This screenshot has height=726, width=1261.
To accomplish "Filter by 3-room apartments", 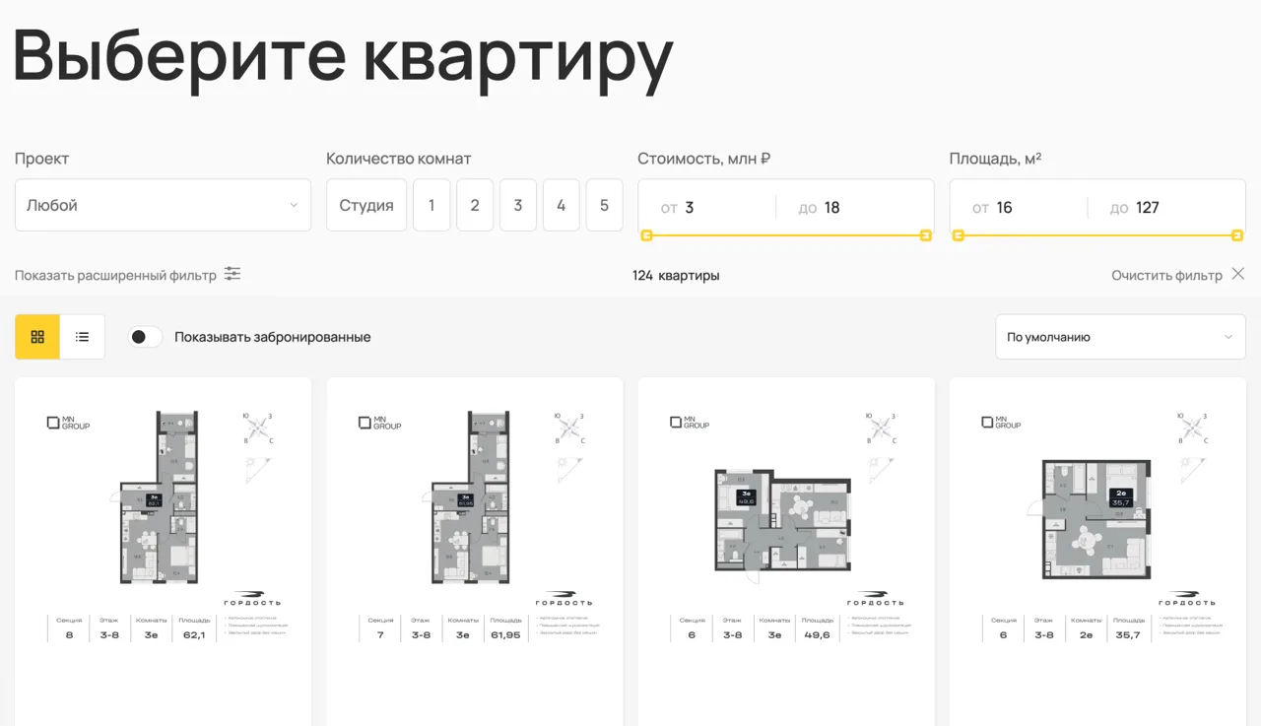I will pos(518,205).
